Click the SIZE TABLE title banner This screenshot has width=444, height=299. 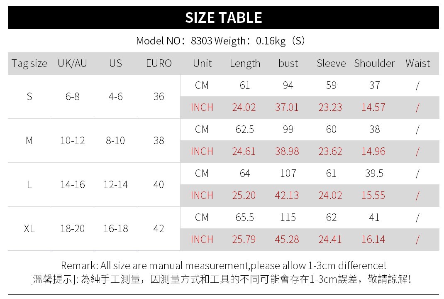223,17
